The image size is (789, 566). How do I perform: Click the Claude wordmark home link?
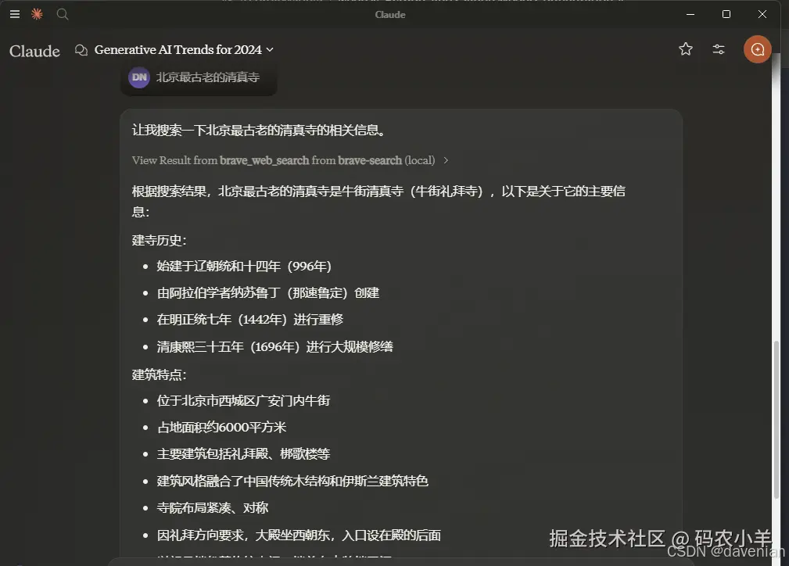click(34, 51)
